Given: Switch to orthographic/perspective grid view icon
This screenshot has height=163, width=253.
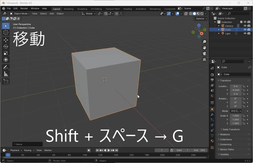Looking at the screenshot, I should (204, 60).
